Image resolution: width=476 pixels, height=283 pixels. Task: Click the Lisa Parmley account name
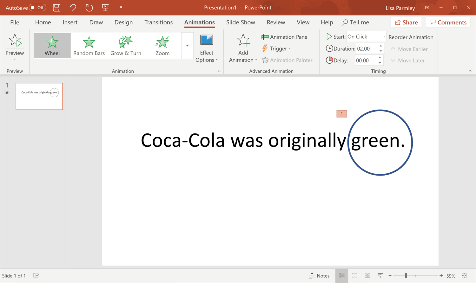click(x=400, y=8)
